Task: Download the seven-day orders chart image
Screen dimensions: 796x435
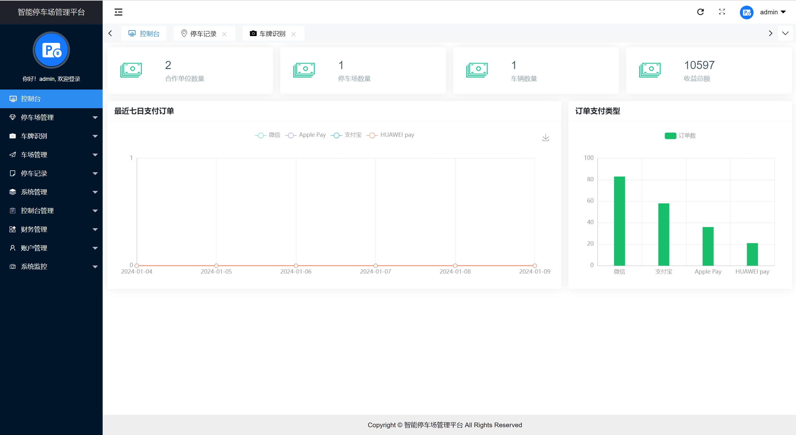Action: (546, 138)
